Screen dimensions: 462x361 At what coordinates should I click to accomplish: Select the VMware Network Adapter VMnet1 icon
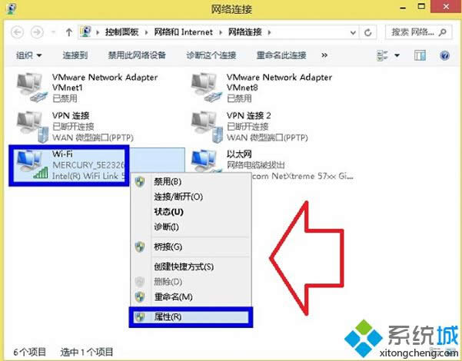coord(32,88)
